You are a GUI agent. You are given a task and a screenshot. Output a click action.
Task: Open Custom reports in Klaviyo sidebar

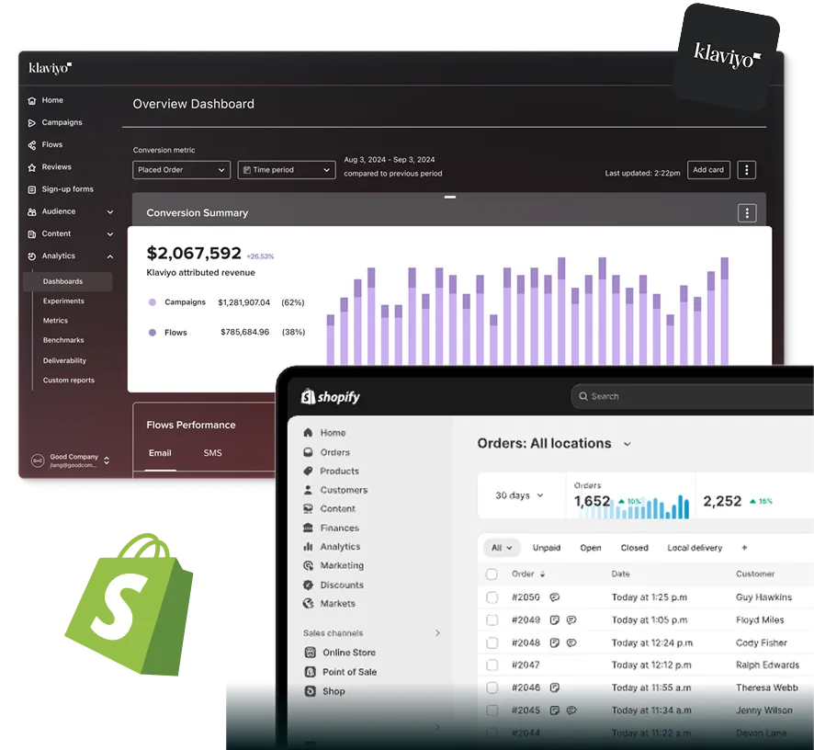[69, 381]
